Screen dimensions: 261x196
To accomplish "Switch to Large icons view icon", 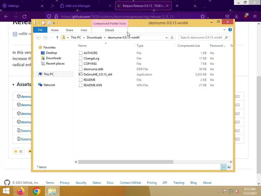I will pos(229,167).
